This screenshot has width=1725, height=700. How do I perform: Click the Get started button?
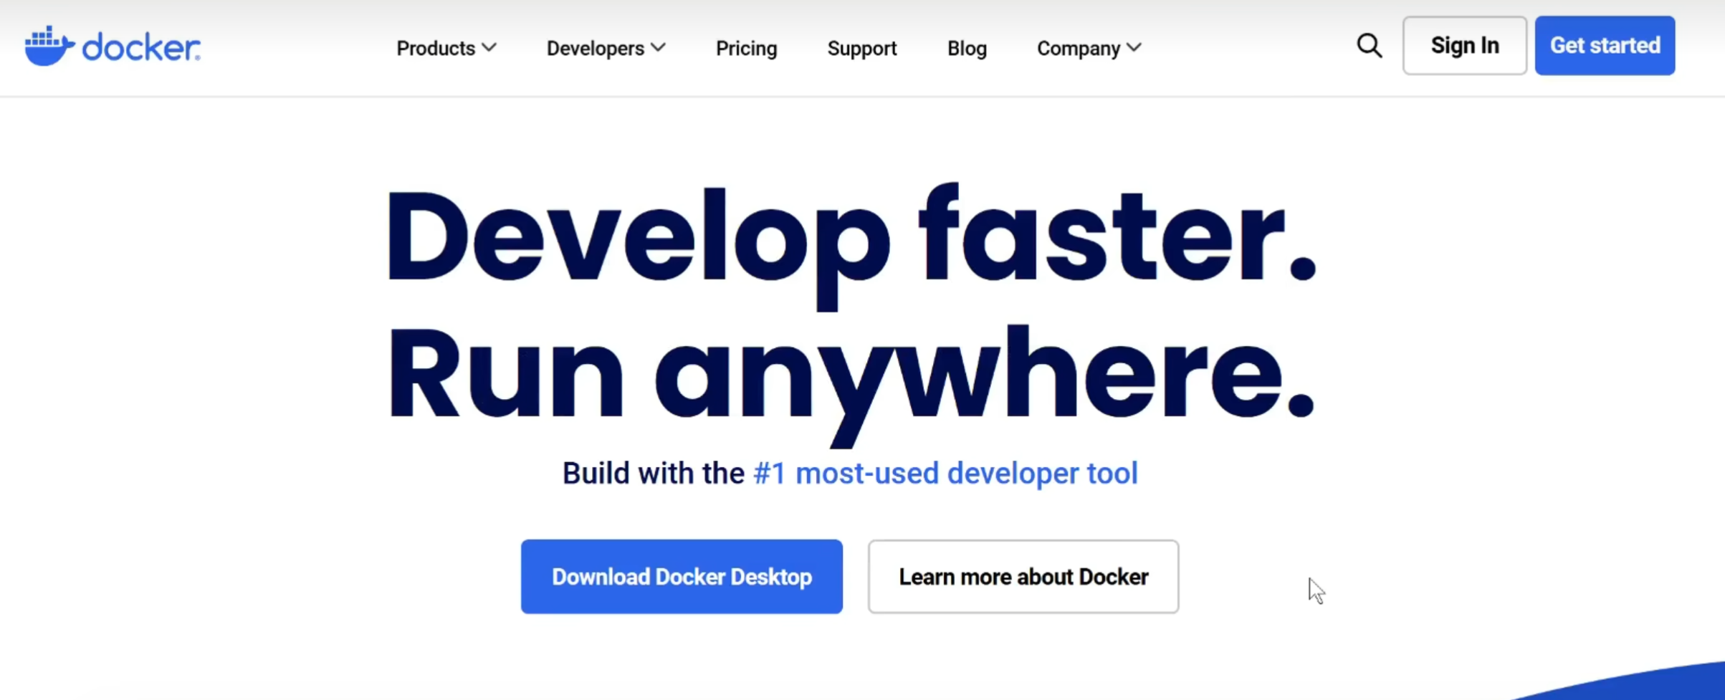pyautogui.click(x=1605, y=45)
